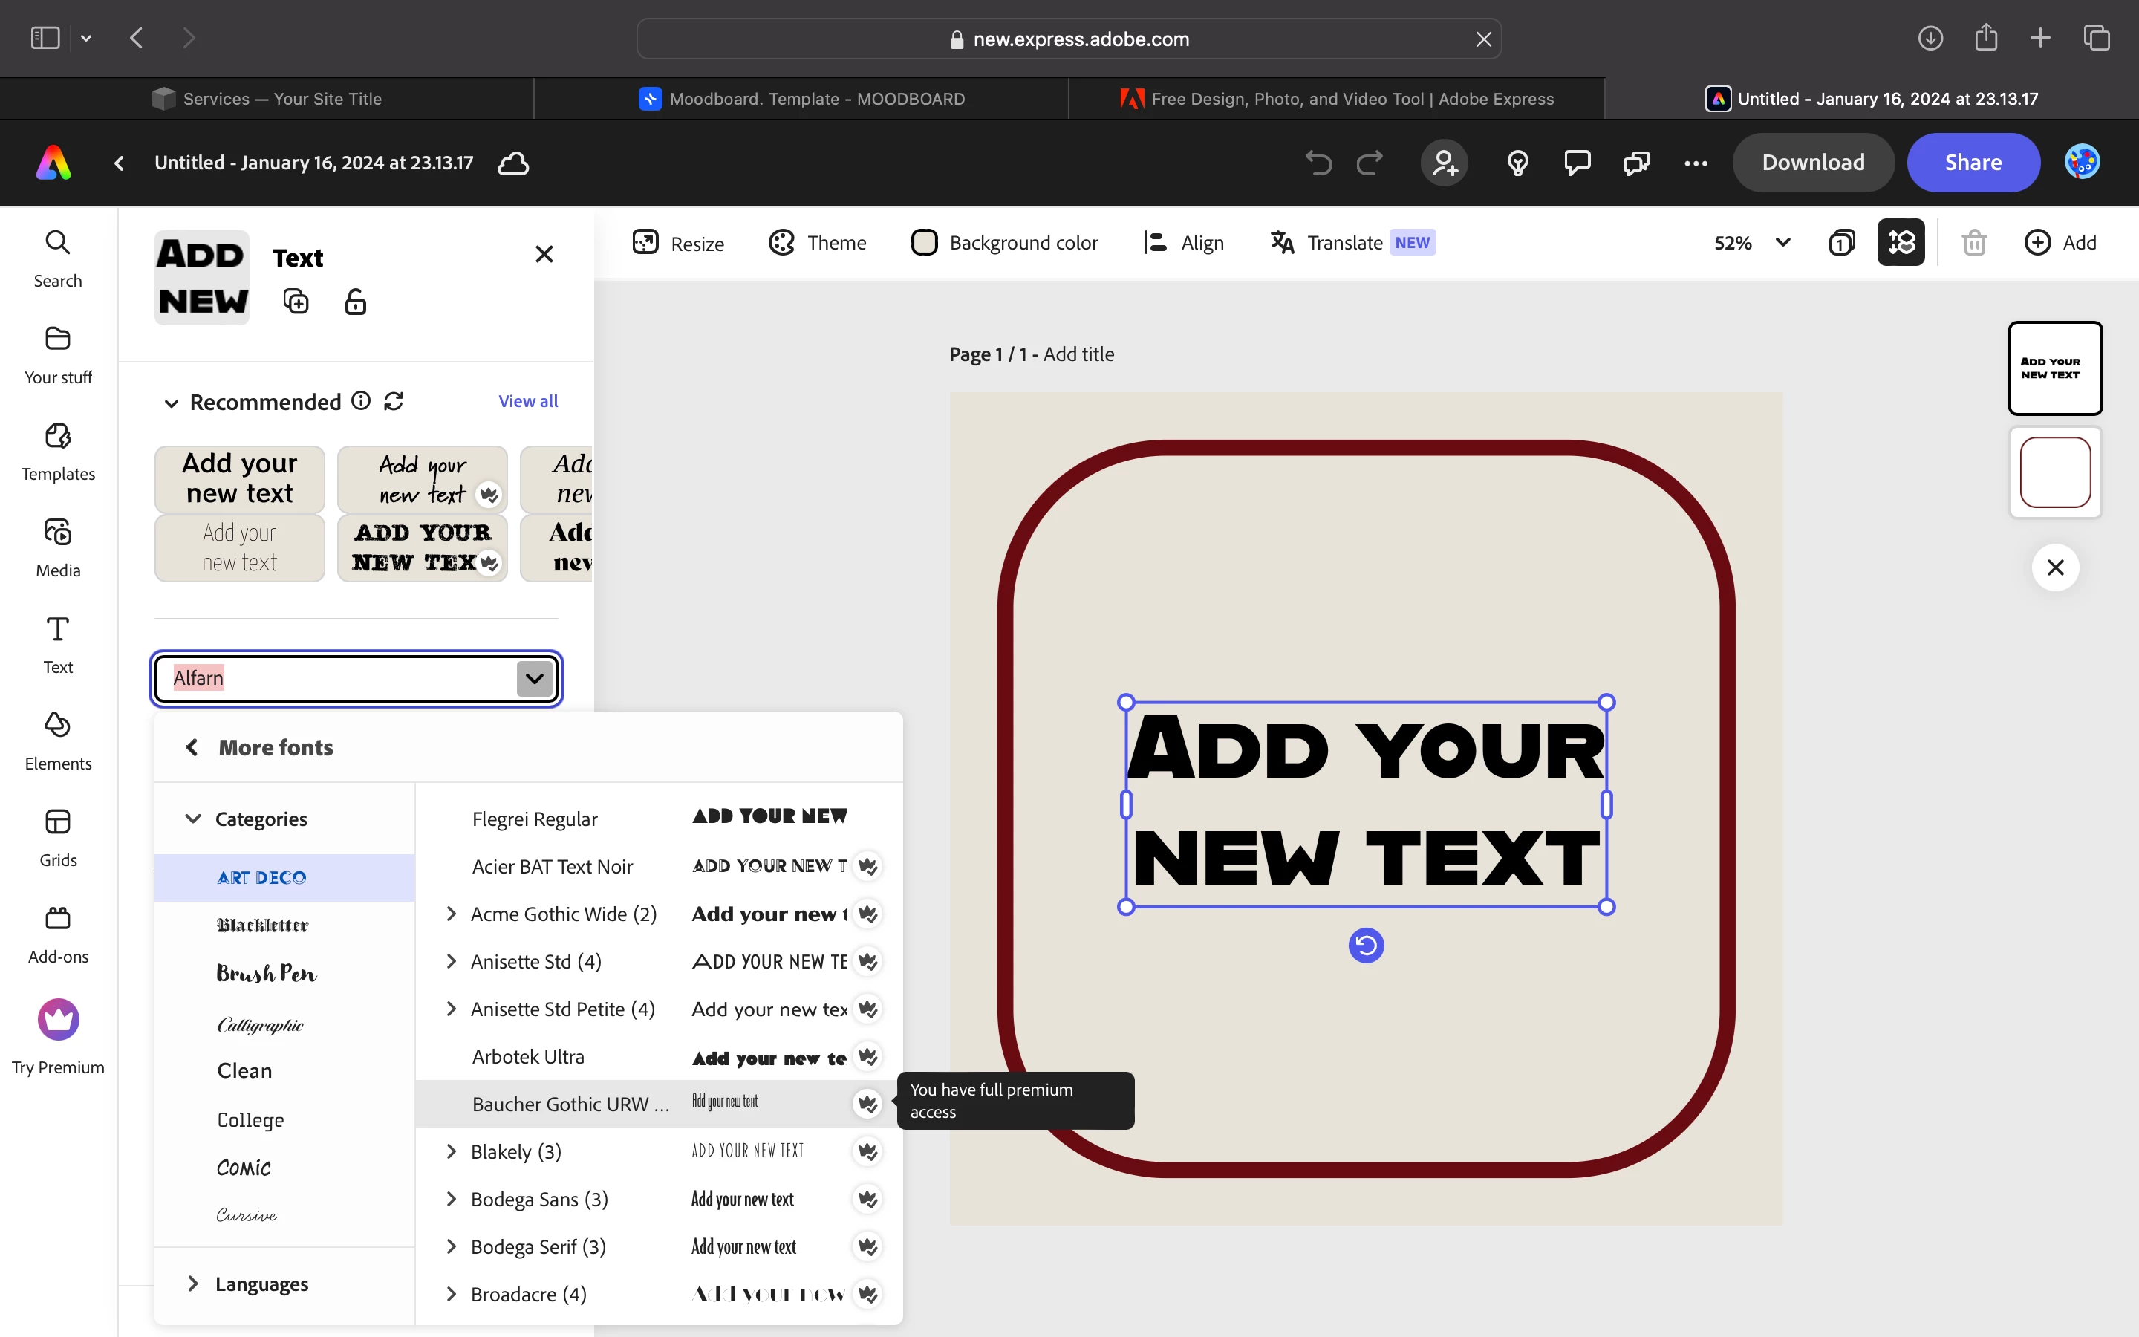
Task: Open the Elements sidebar panel
Action: coord(57,740)
